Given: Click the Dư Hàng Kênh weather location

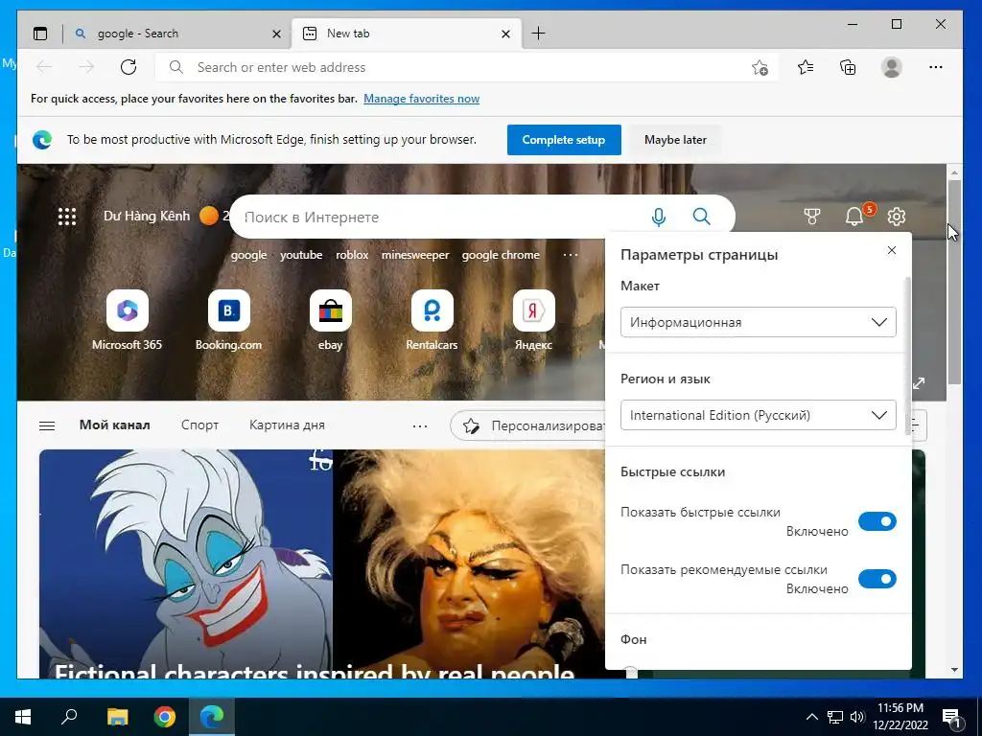Looking at the screenshot, I should pyautogui.click(x=147, y=216).
